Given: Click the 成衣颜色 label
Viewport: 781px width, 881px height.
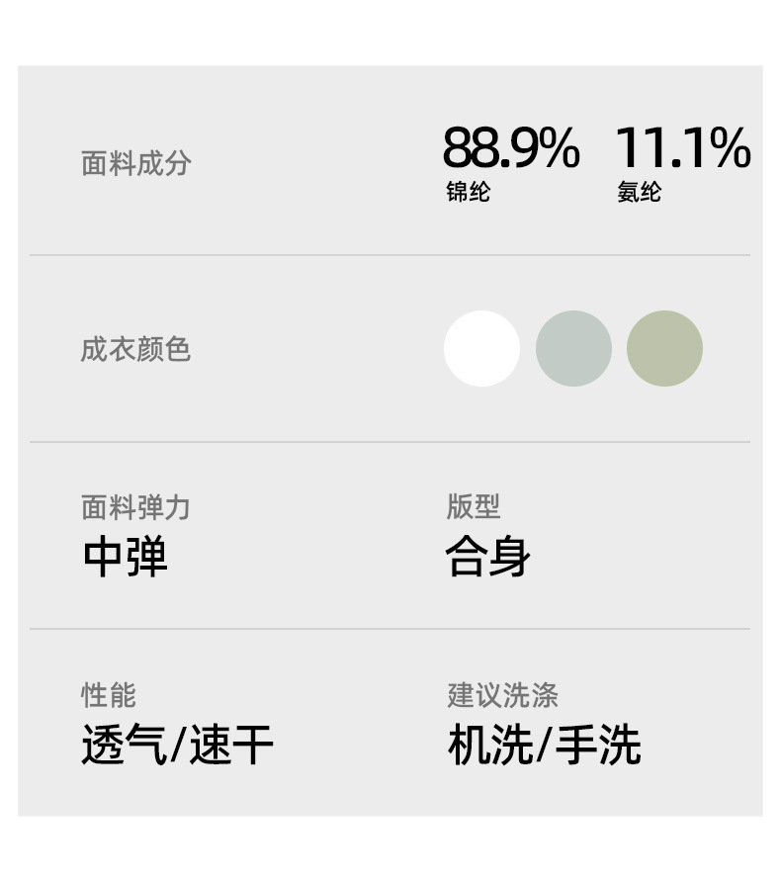Looking at the screenshot, I should (135, 349).
